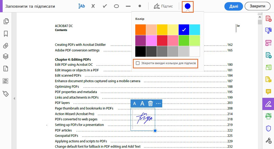Screen dimensions: 274x149
Task: Click the signature resize handle
Action: click(155, 131)
